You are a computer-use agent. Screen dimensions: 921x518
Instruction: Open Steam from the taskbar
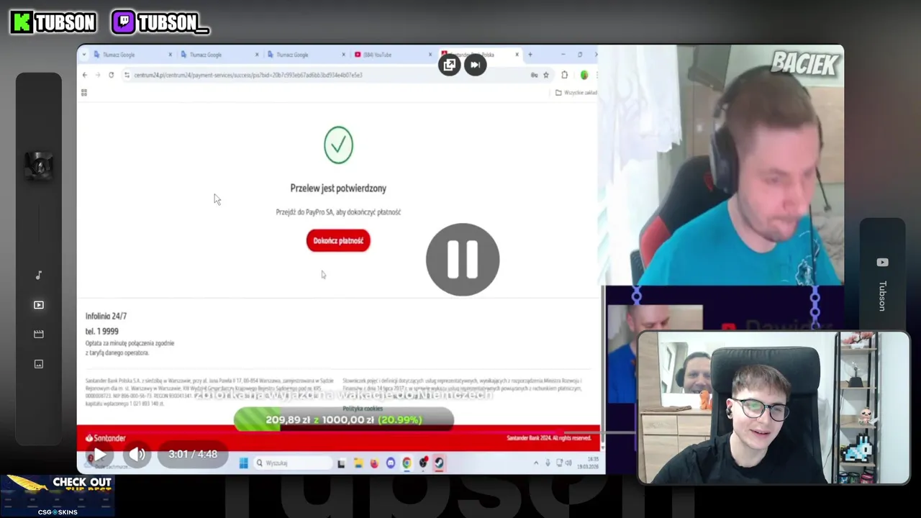439,463
